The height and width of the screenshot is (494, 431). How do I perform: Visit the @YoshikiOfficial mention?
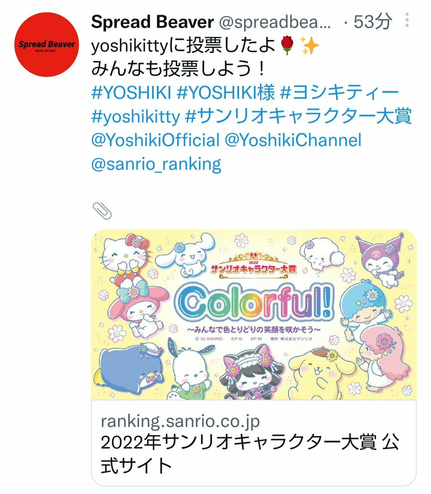156,140
